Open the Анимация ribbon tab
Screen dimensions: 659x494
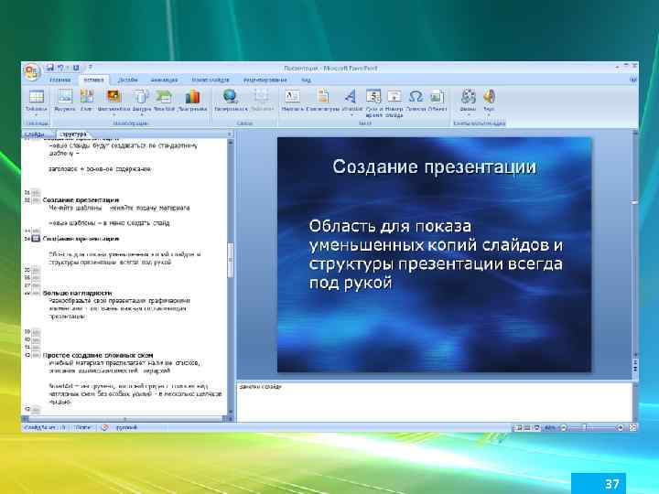[164, 80]
